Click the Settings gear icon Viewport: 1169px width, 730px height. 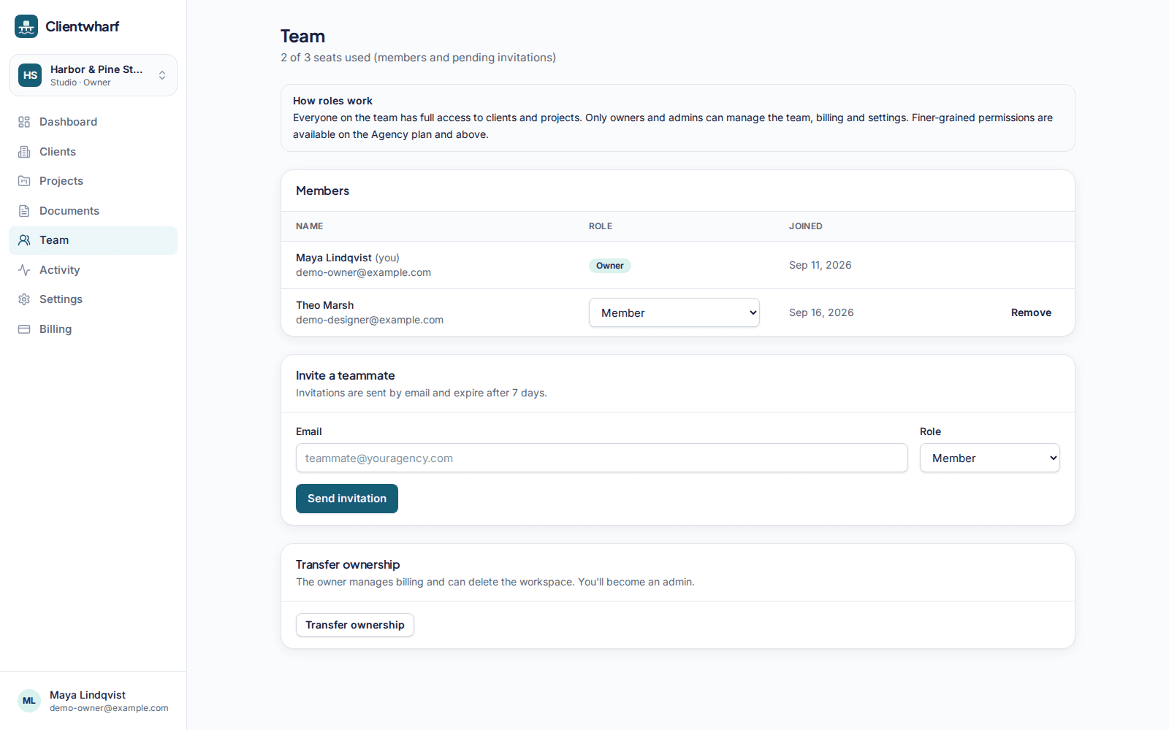[x=24, y=299]
